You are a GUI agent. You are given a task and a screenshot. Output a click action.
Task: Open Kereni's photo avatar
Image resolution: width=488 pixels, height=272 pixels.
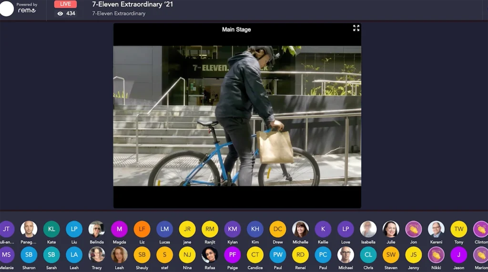point(436,229)
